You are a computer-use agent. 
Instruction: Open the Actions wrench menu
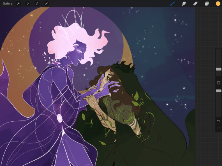pyautogui.click(x=18, y=4)
